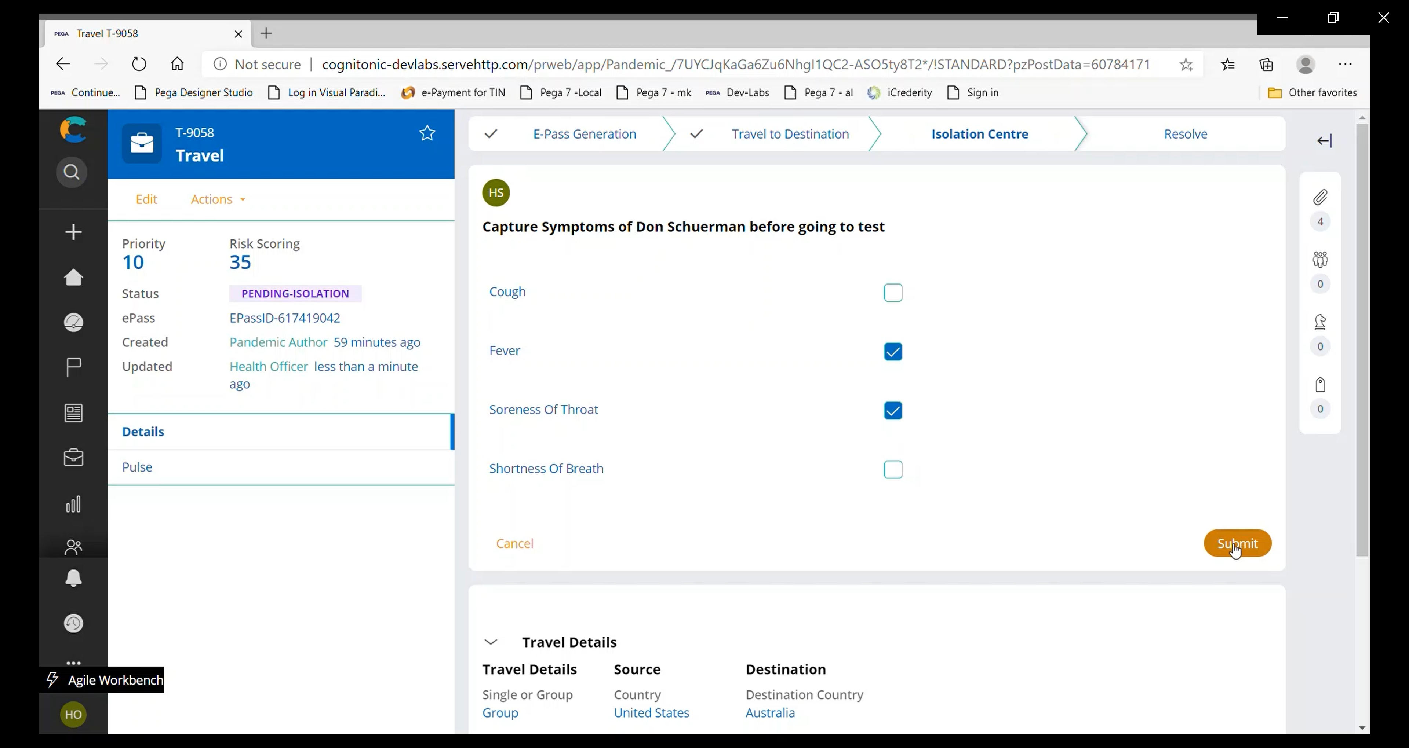Click the plus Create icon in sidebar

click(x=73, y=232)
